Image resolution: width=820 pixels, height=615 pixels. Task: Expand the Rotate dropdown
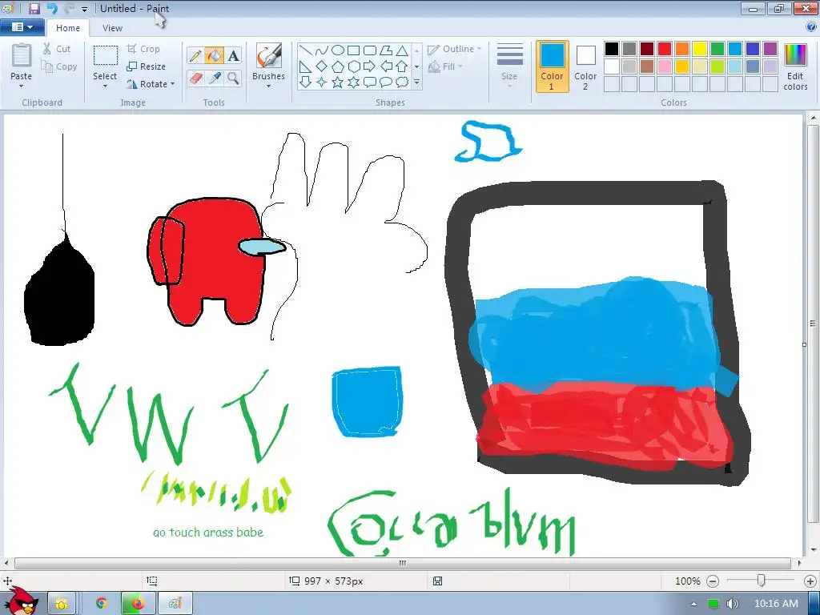[173, 84]
